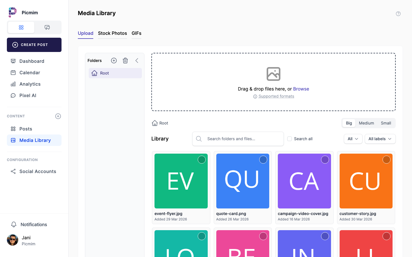Switch to the Stock Photos tab
Viewport: 412px width, 257px height.
(x=112, y=33)
